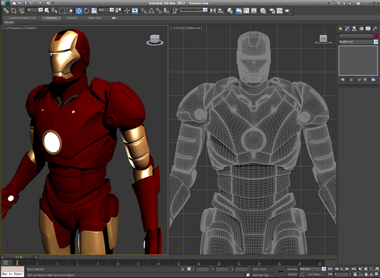The height and width of the screenshot is (278, 380).
Task: Click the Key Filters button
Action: pyautogui.click(x=315, y=274)
